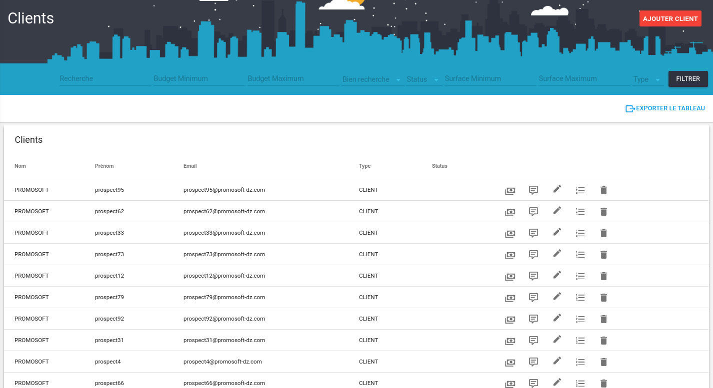This screenshot has width=713, height=388.
Task: Select email prospect79@promosoft-dz.com
Action: pyautogui.click(x=224, y=297)
